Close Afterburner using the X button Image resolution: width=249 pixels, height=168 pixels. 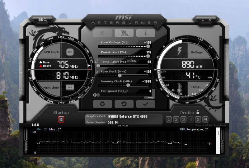coord(210,20)
